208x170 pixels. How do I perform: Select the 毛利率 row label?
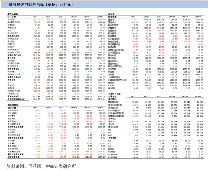111,122
